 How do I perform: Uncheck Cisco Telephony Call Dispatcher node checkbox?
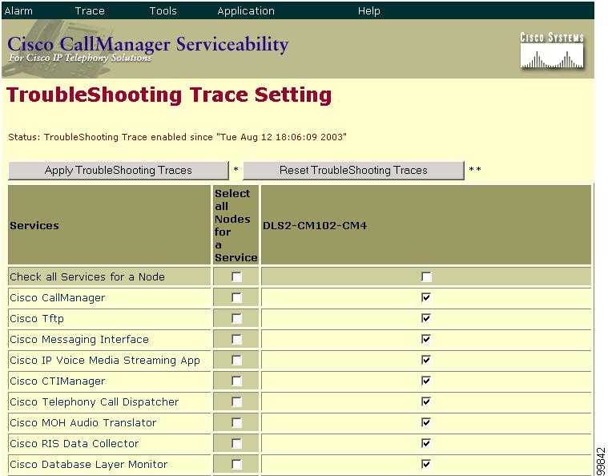point(426,402)
